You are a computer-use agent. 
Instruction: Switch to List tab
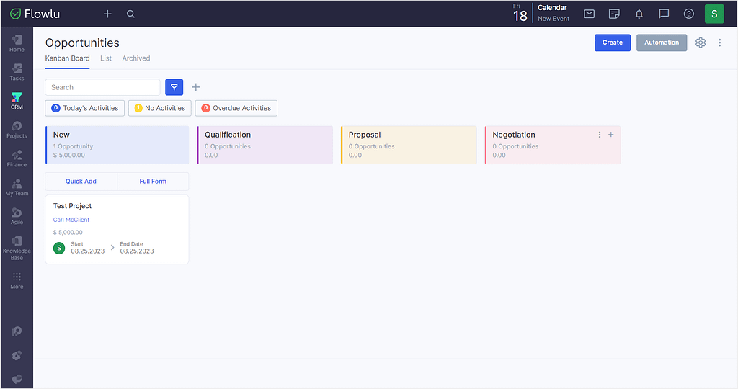click(x=106, y=58)
